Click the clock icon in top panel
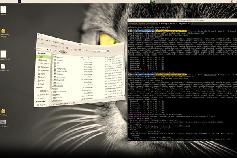237x158 pixels. [x=232, y=2]
